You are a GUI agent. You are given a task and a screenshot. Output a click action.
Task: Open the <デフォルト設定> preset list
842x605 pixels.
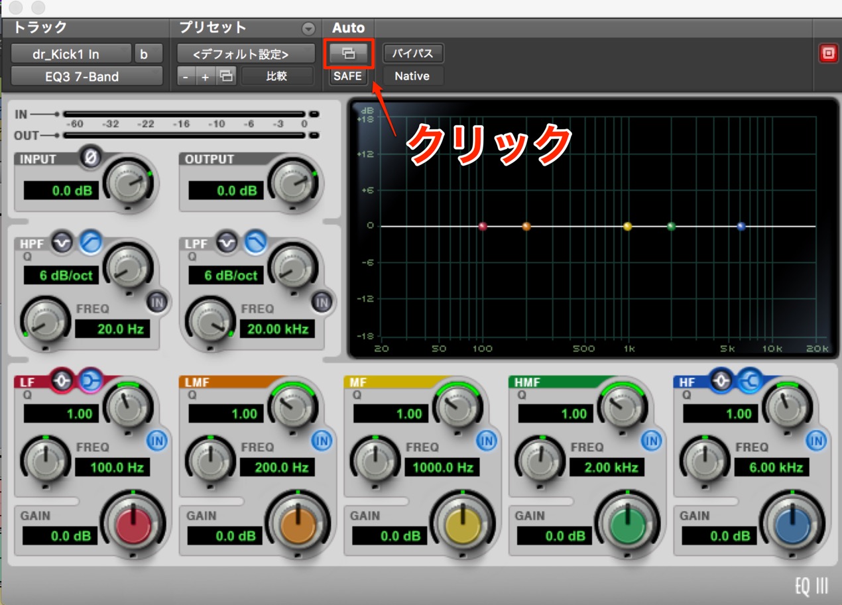(246, 54)
